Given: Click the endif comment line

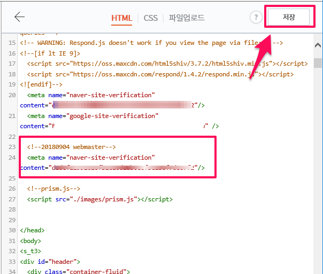Looking at the screenshot, I should (x=41, y=84).
